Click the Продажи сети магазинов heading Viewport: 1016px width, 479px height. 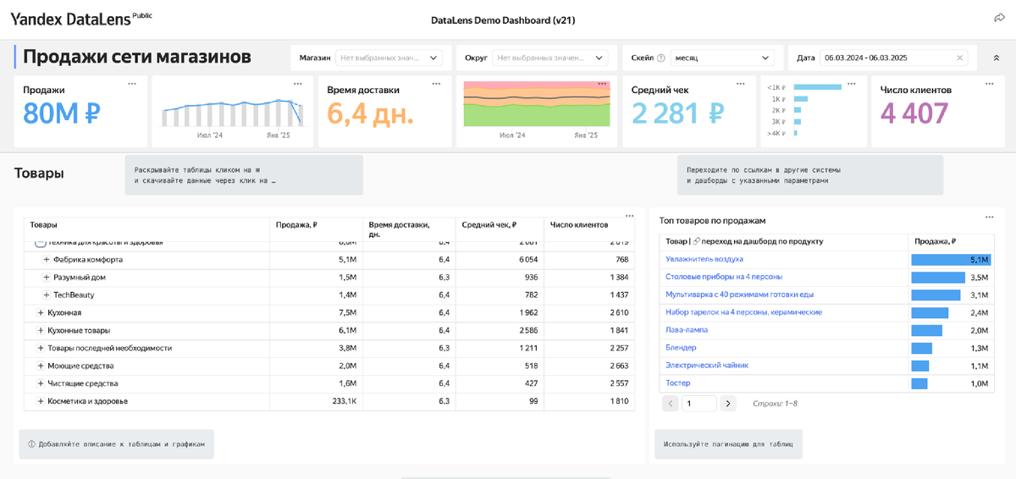tap(137, 57)
